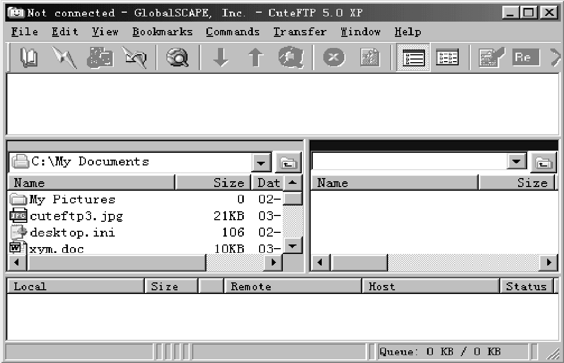Click local pane up-folder icon
The image size is (564, 363).
[288, 163]
